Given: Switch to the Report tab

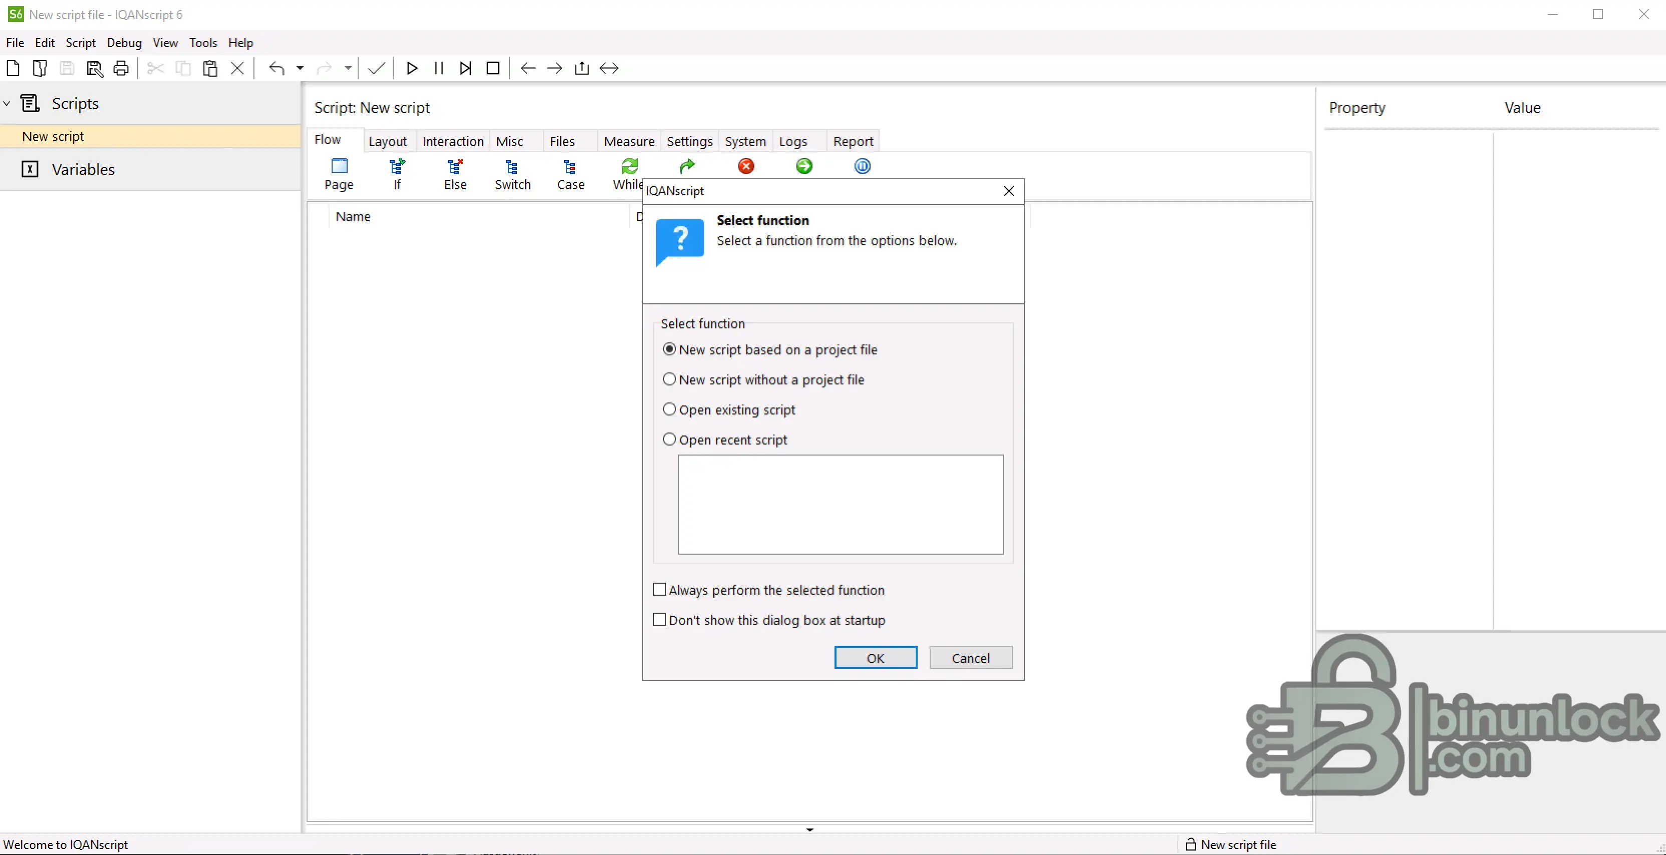Looking at the screenshot, I should click(x=853, y=142).
